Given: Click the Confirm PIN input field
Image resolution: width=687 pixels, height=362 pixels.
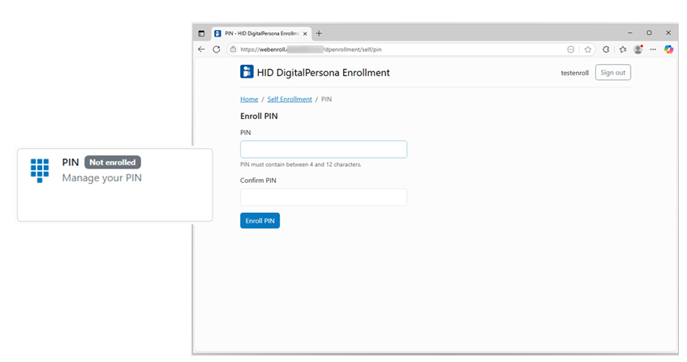Looking at the screenshot, I should 323,197.
